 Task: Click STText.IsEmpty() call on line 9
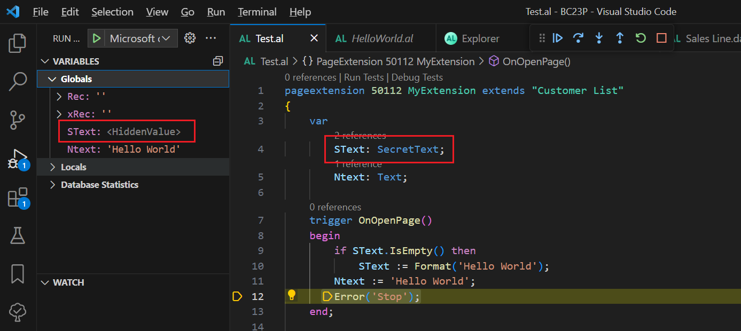coord(399,251)
